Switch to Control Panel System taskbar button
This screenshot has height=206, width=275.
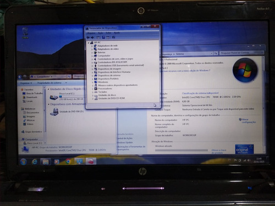pyautogui.click(x=80, y=162)
